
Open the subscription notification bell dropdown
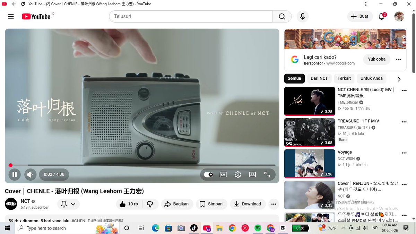[x=68, y=204]
